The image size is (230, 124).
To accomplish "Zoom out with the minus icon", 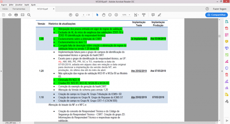I will click(x=110, y=15).
